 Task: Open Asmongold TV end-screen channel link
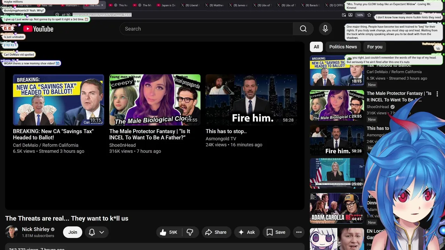(x=221, y=139)
